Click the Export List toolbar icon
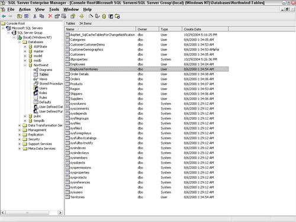The width and height of the screenshot is (296, 222). click(x=64, y=17)
